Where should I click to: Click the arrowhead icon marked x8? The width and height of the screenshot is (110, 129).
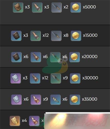click(x=56, y=36)
